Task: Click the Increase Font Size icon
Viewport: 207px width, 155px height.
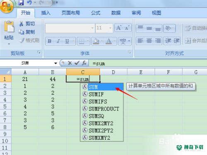Action: click(x=119, y=28)
